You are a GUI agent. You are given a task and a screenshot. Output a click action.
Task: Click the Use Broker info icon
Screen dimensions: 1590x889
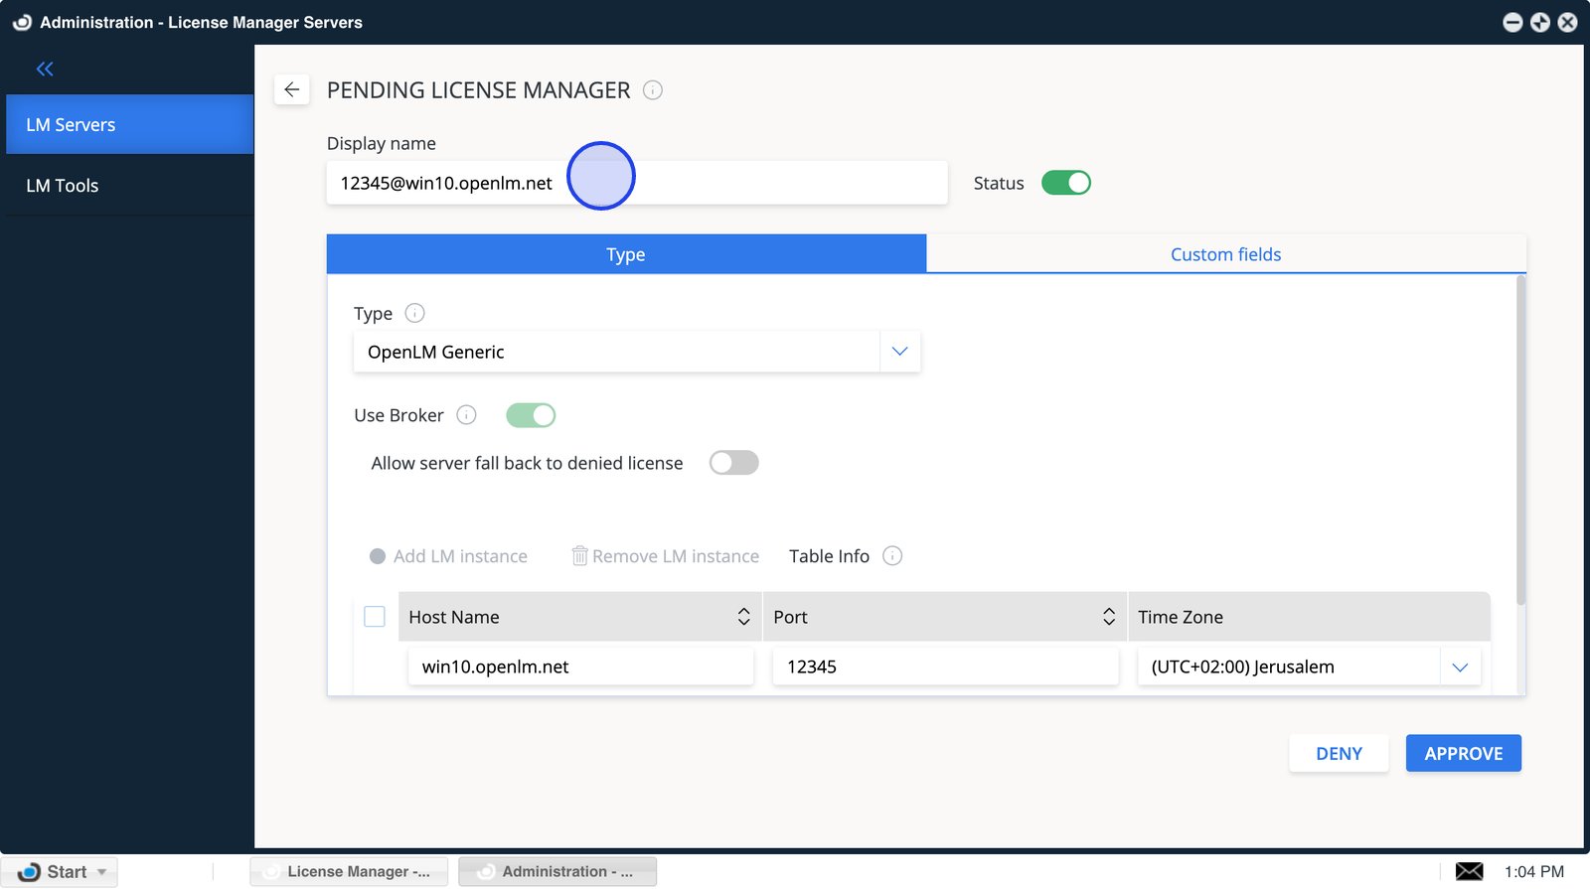click(x=466, y=415)
